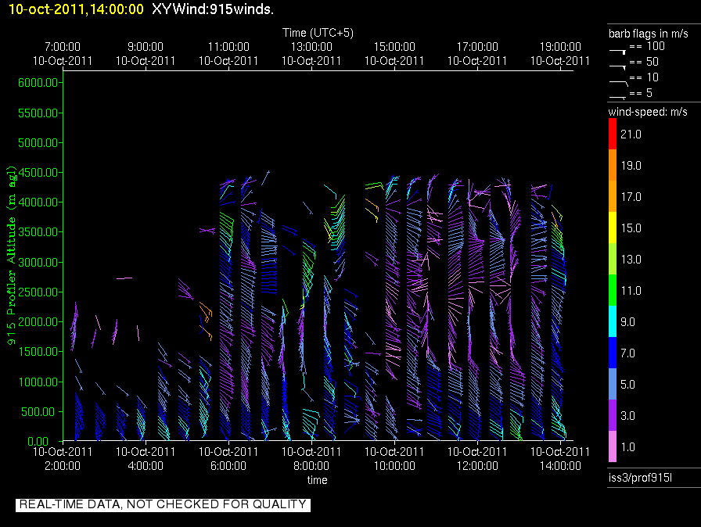Click the pink 1.0 color bar segment
This screenshot has height=527, width=701.
(x=613, y=446)
